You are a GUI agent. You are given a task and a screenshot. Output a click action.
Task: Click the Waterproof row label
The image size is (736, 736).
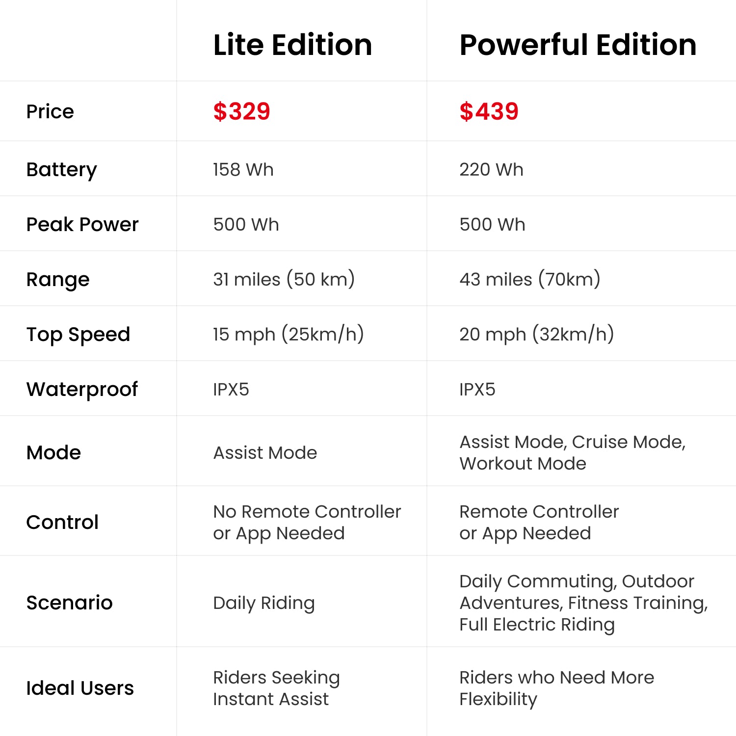pyautogui.click(x=82, y=390)
